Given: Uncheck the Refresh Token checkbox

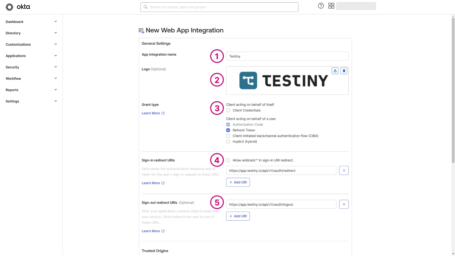Looking at the screenshot, I should [x=228, y=130].
